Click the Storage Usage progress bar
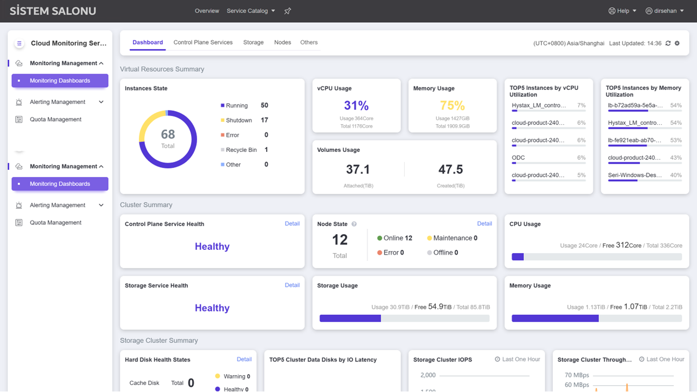The width and height of the screenshot is (697, 392). (x=404, y=318)
